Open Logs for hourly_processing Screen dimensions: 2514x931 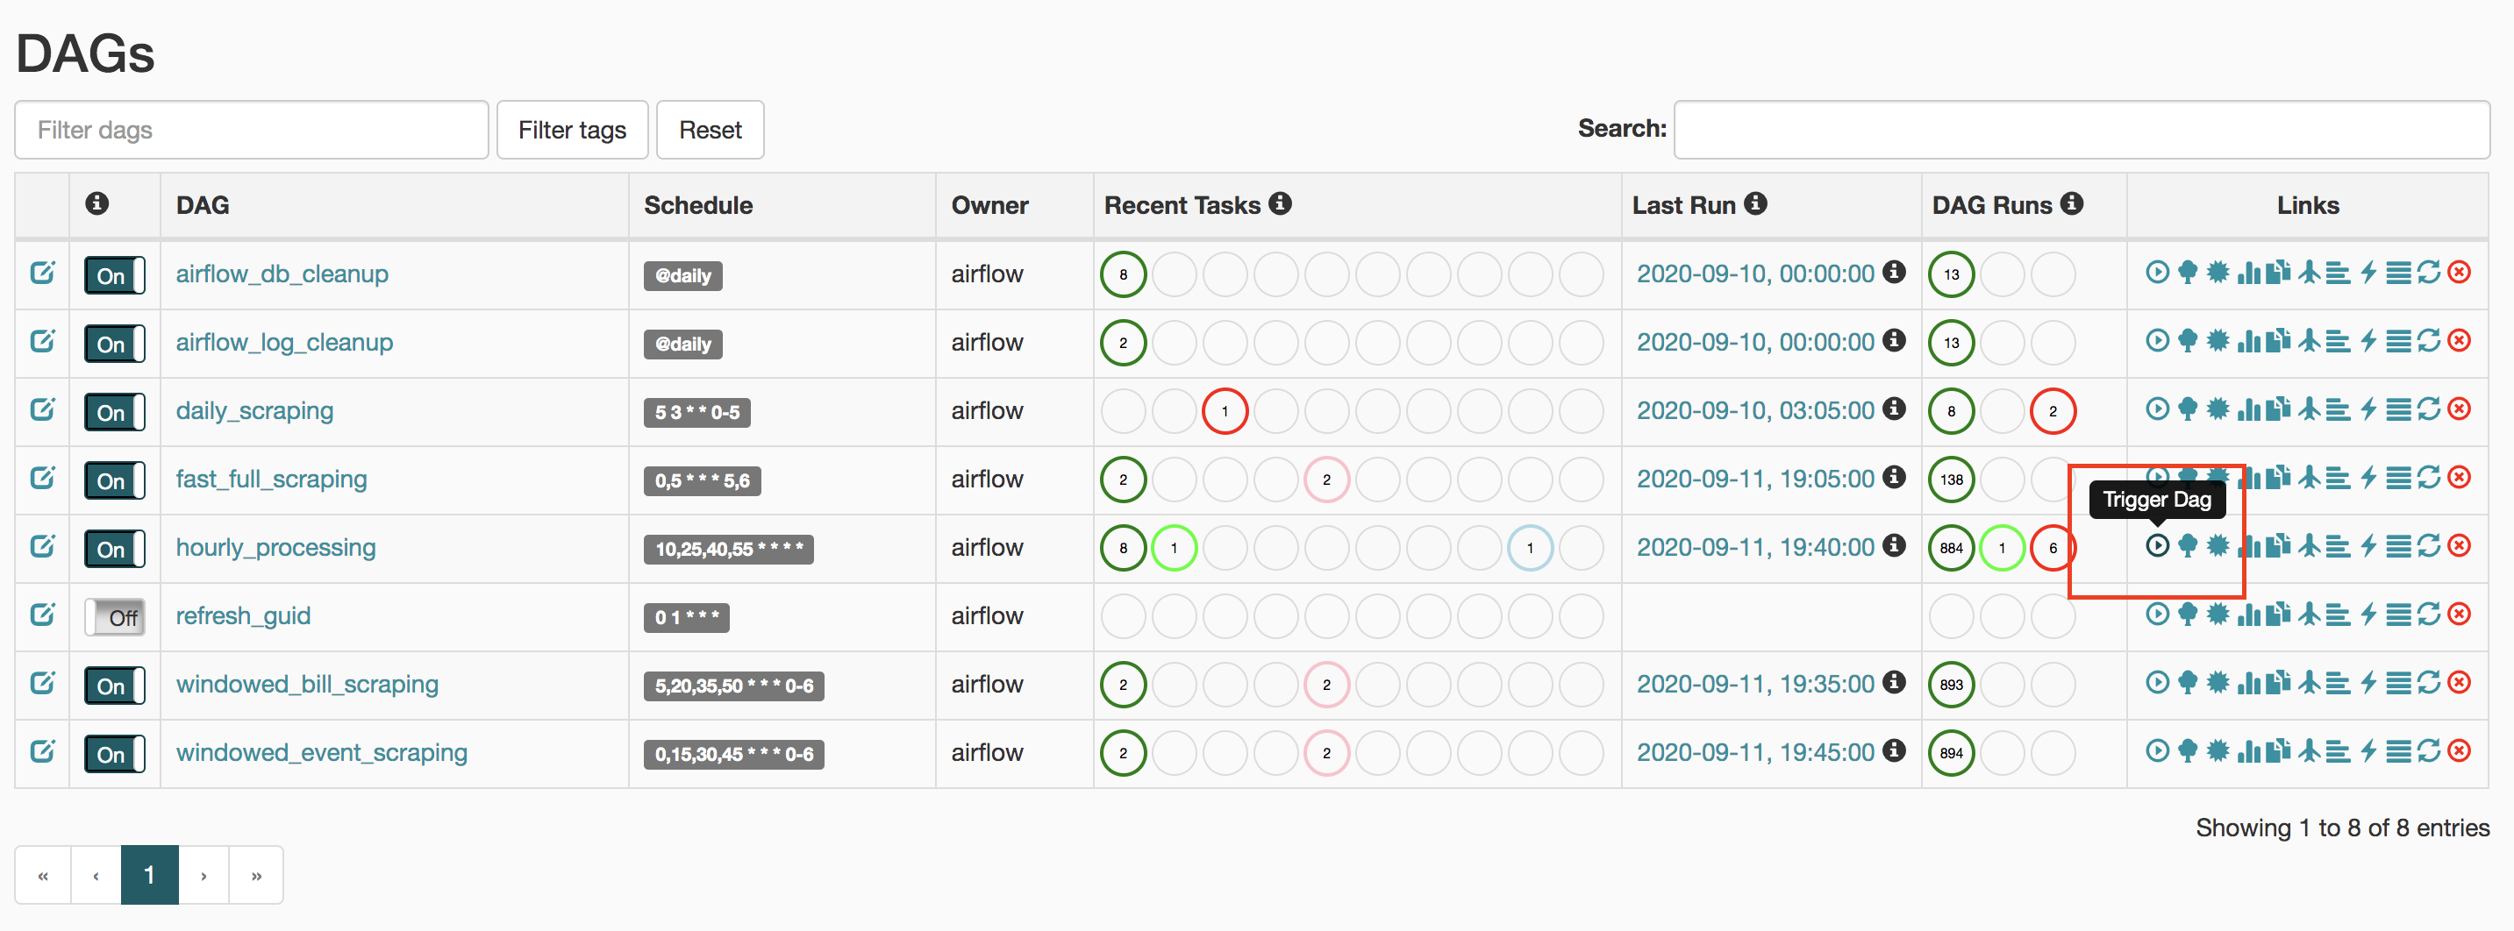[2398, 546]
